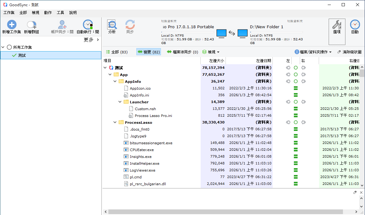Open the 檢視 filter dropdown

211,52
